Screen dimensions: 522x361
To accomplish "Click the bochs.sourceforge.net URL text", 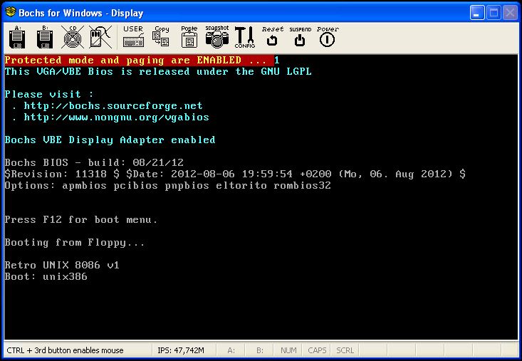I will [113, 106].
